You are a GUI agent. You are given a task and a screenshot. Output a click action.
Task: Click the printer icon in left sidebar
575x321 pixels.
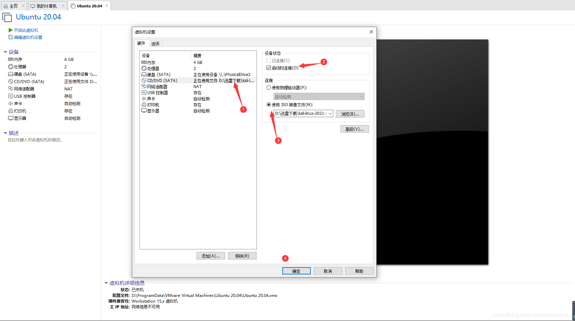(11, 111)
